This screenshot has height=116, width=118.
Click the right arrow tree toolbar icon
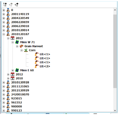pyautogui.click(x=17, y=4)
